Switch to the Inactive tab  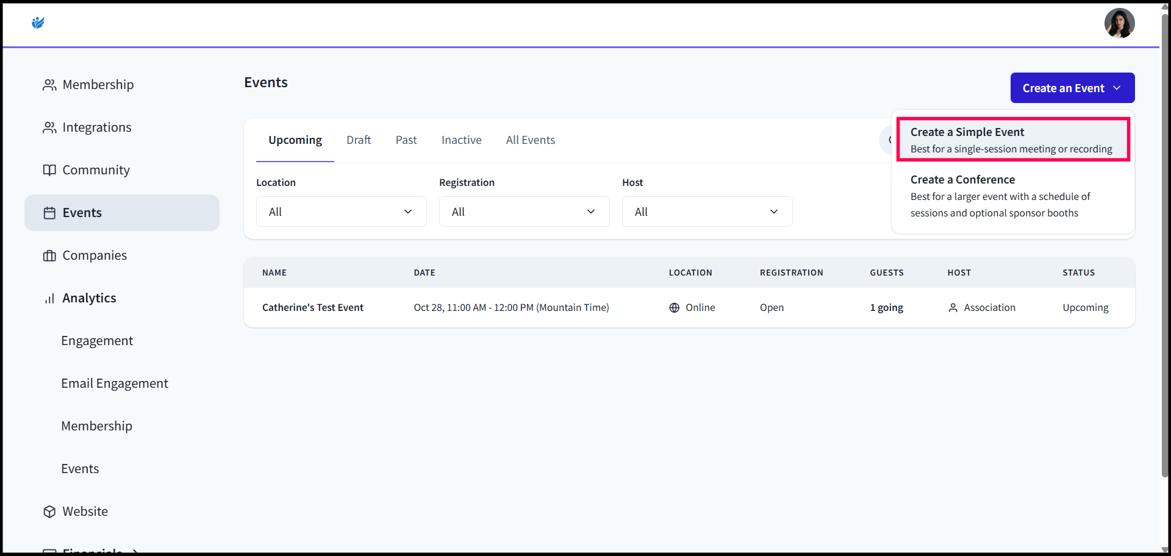462,140
